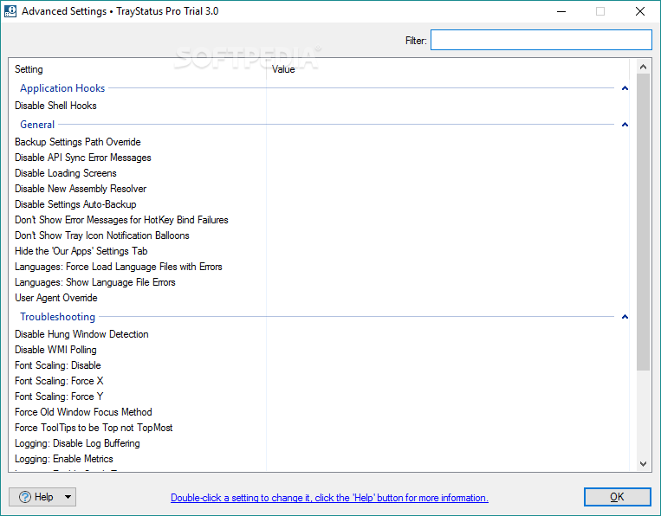This screenshot has width=661, height=516.
Task: Collapse the General group chevron
Action: point(625,125)
